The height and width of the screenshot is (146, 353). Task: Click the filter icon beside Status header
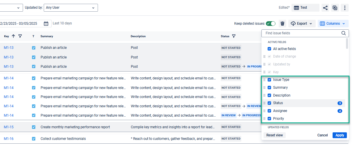click(234, 36)
